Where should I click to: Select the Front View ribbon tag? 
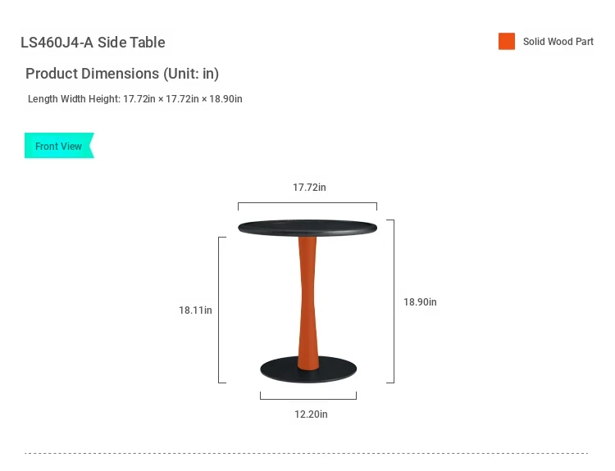[x=59, y=145]
